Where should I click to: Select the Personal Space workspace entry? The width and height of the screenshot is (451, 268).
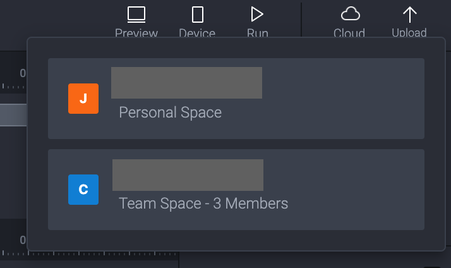[x=236, y=99]
